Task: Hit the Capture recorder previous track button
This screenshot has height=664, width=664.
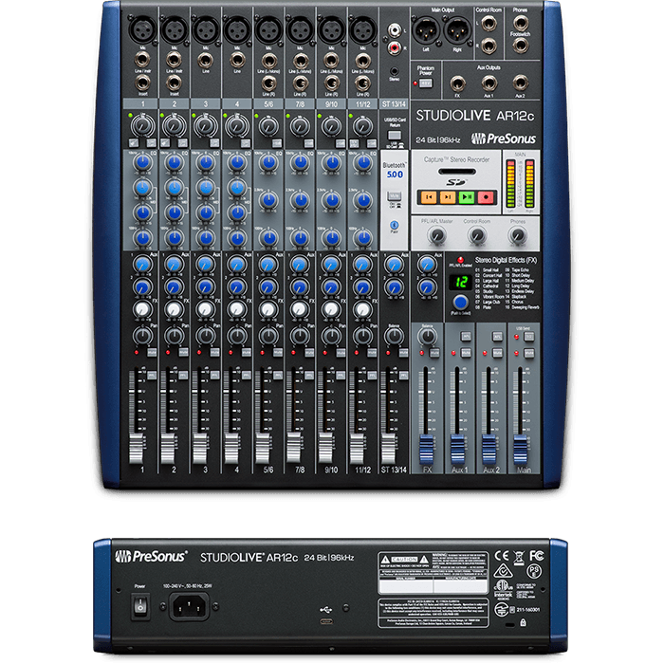Action: [x=429, y=197]
